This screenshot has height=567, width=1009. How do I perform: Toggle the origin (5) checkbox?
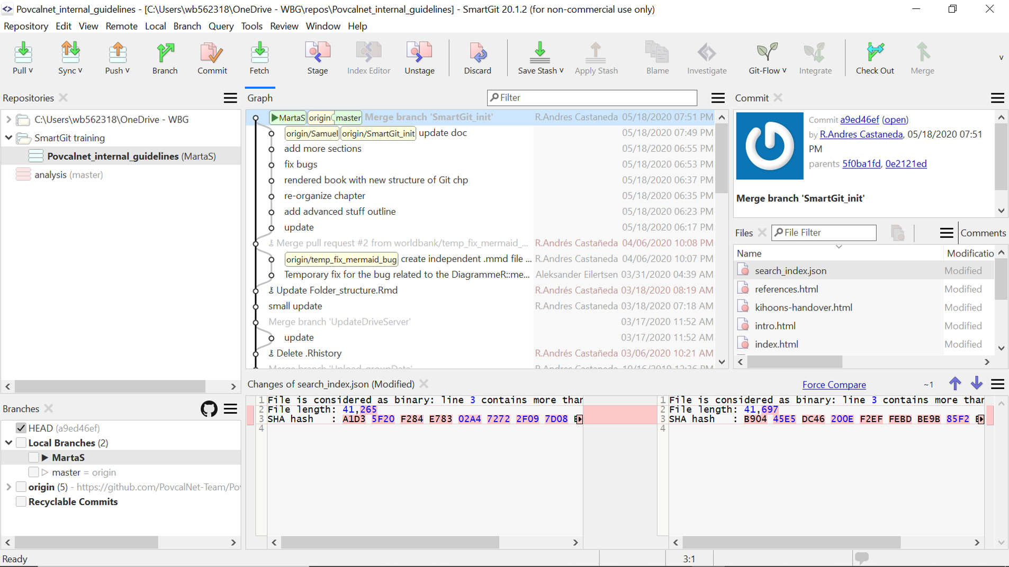[21, 487]
